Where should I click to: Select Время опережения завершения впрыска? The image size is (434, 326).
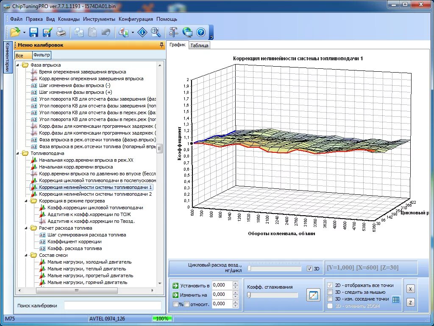(83, 72)
